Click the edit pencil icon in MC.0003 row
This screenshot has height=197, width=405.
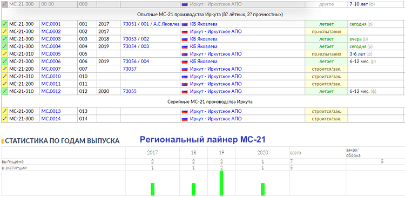click(4, 39)
